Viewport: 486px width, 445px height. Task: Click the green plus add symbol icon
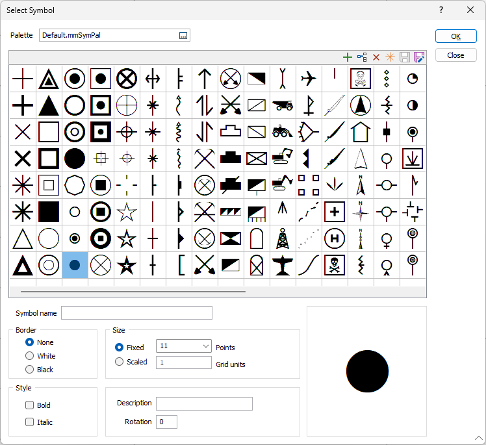347,57
